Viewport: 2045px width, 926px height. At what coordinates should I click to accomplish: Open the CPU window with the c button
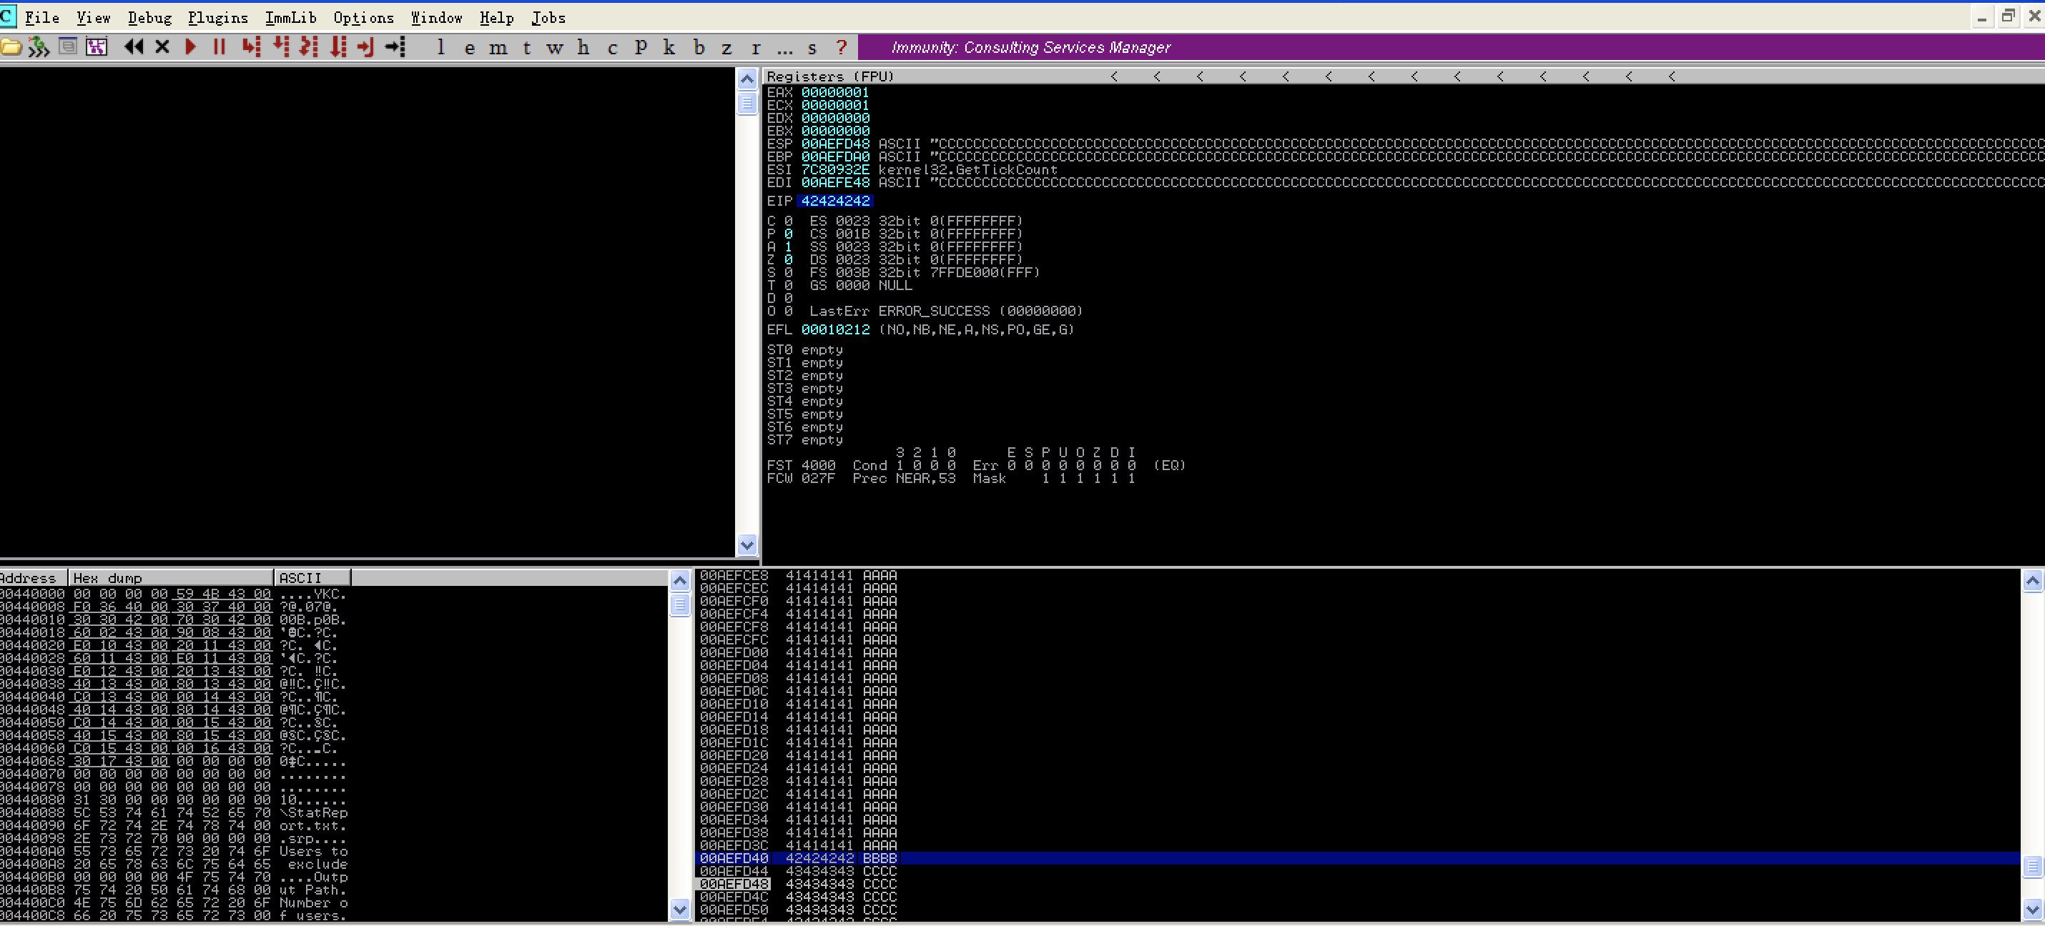(612, 48)
